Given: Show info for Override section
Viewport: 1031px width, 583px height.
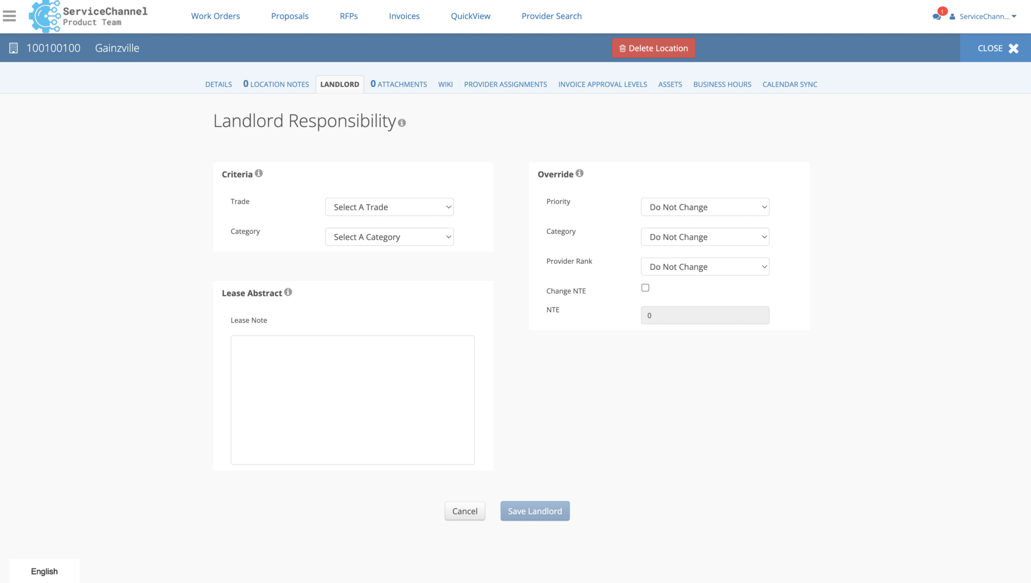Looking at the screenshot, I should pos(579,174).
